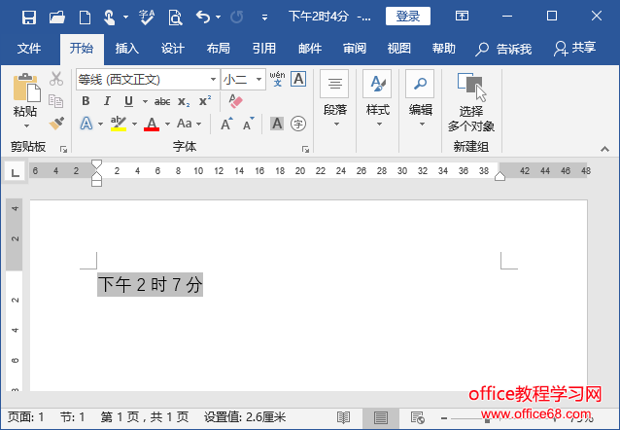Create a new blank document
The image size is (620, 430).
[x=85, y=18]
